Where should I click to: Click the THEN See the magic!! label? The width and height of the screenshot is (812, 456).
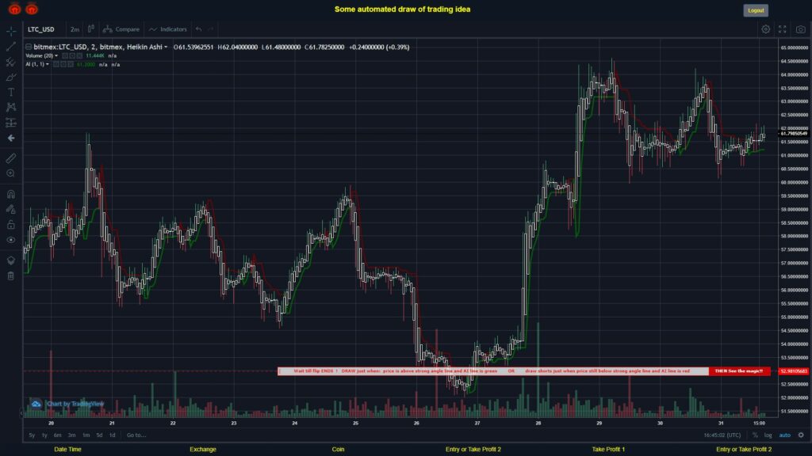click(739, 371)
